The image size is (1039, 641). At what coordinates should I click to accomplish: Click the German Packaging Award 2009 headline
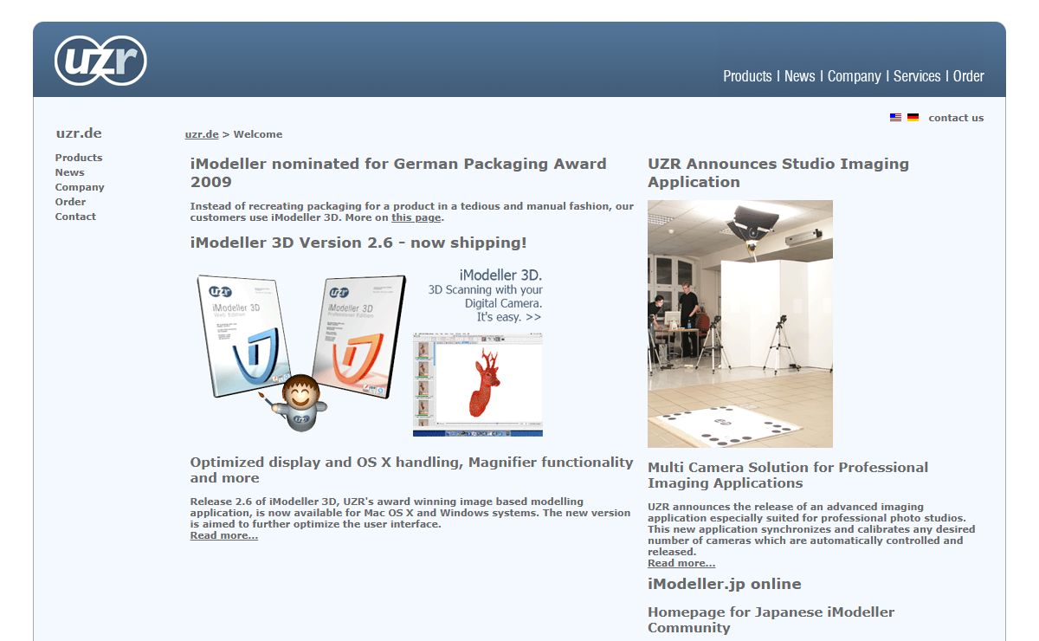[x=398, y=172]
